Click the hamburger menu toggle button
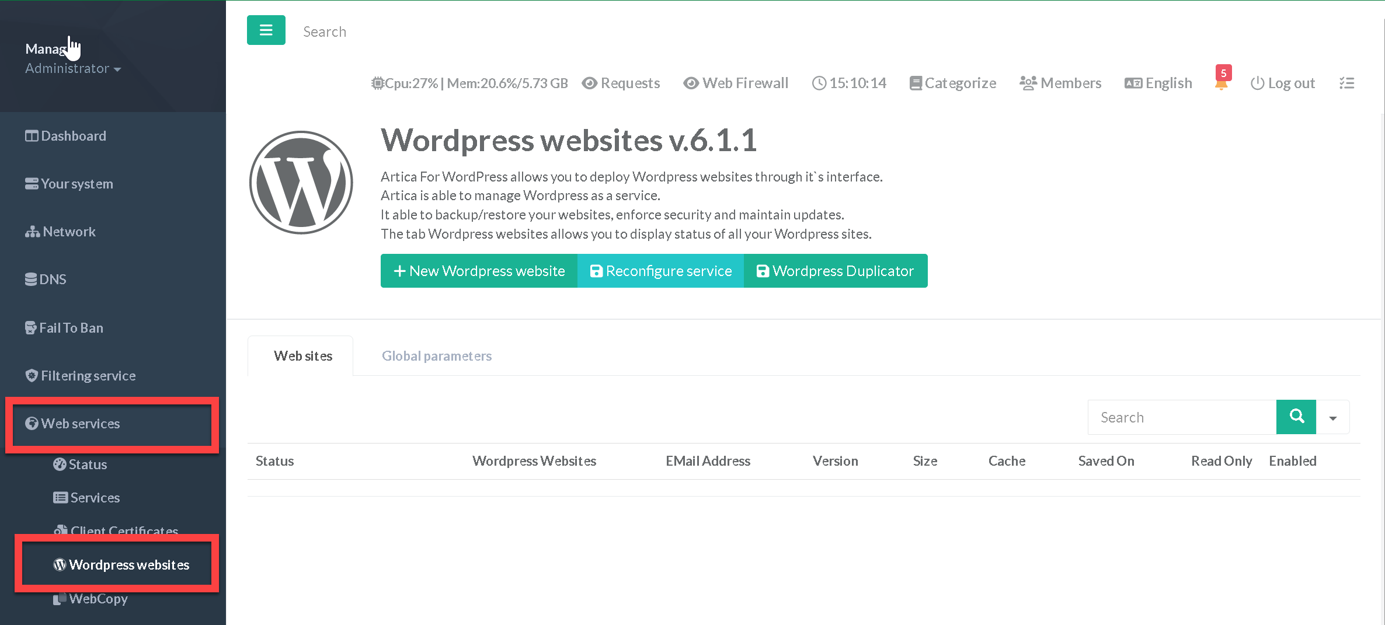The height and width of the screenshot is (625, 1385). tap(266, 30)
